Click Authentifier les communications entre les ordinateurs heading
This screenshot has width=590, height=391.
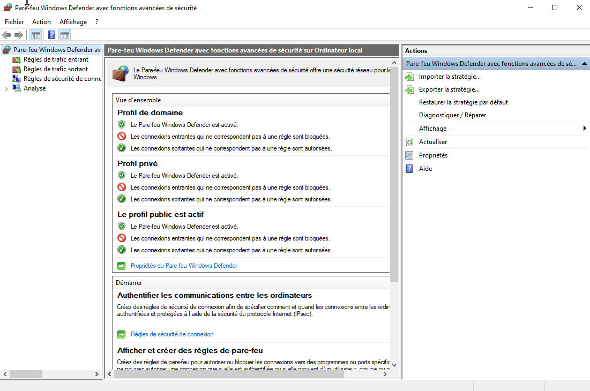click(x=214, y=295)
